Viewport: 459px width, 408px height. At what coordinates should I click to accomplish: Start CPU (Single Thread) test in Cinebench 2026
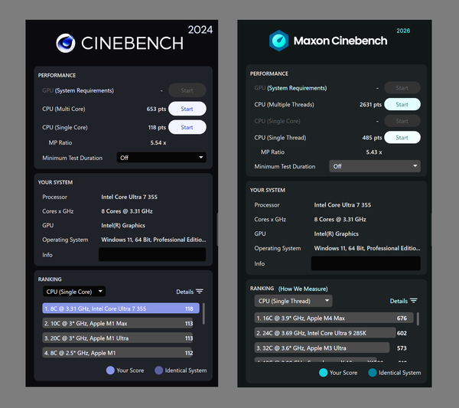coord(402,137)
